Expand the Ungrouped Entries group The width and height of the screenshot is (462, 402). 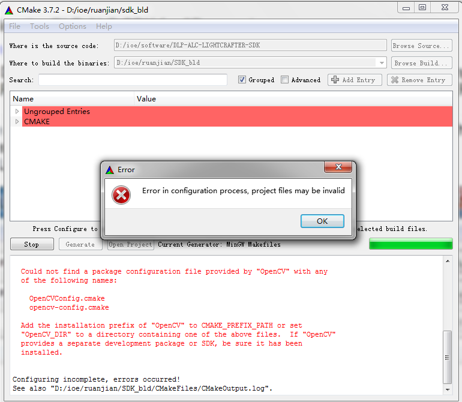[x=17, y=112]
